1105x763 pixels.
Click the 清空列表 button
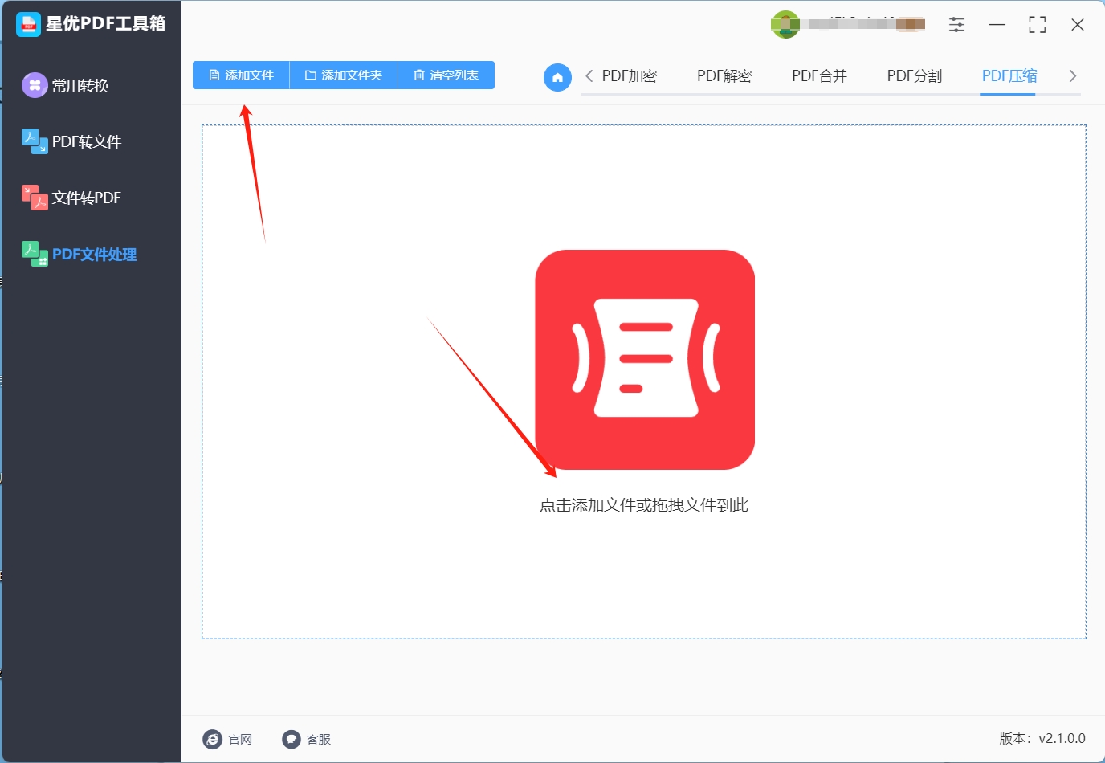446,75
